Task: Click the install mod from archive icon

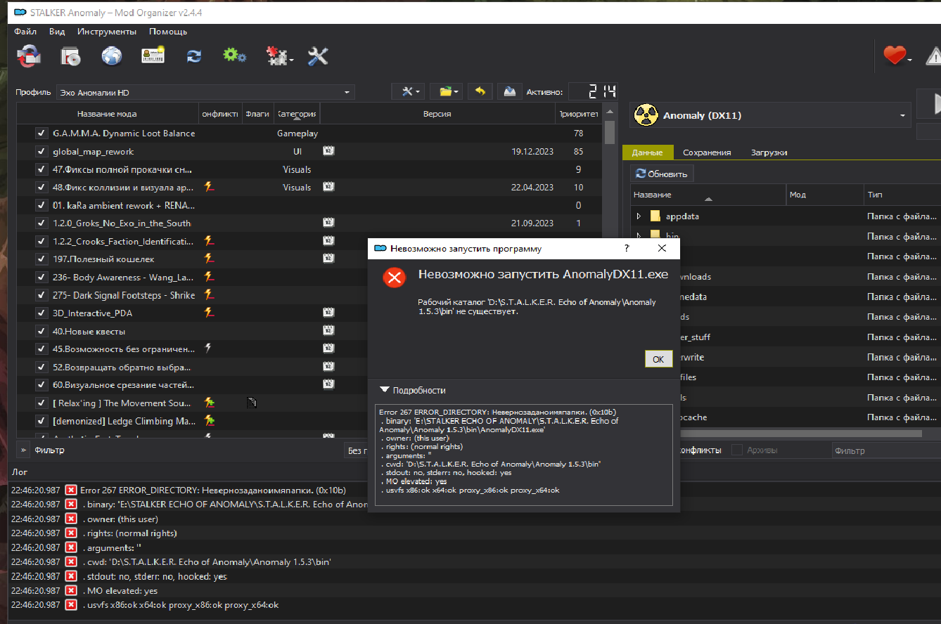Action: tap(70, 56)
